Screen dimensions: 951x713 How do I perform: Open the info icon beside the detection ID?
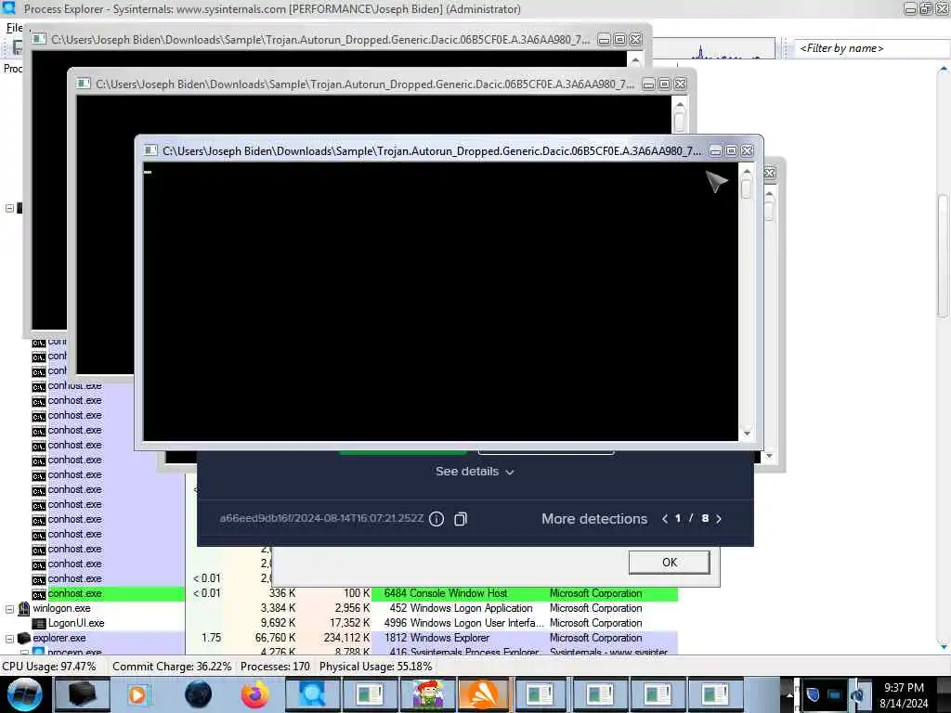(x=436, y=519)
